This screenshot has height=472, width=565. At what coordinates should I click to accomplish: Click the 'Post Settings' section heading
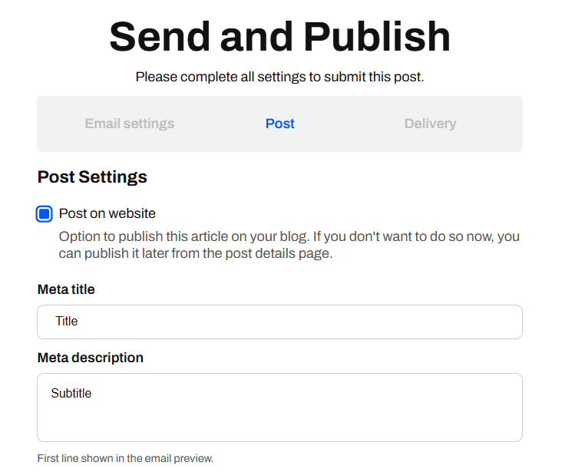pyautogui.click(x=92, y=177)
